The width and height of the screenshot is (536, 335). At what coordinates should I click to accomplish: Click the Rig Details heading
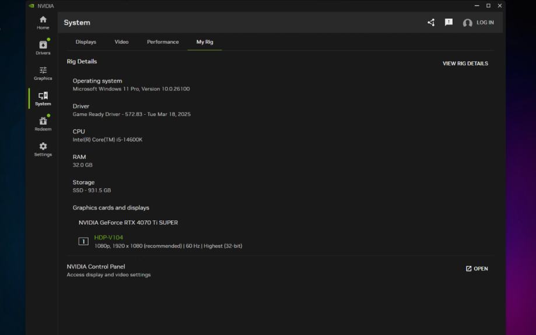click(x=82, y=62)
